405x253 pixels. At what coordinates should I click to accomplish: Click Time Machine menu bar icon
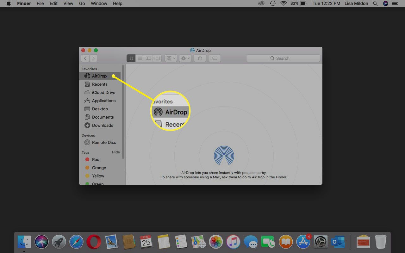coord(272,3)
